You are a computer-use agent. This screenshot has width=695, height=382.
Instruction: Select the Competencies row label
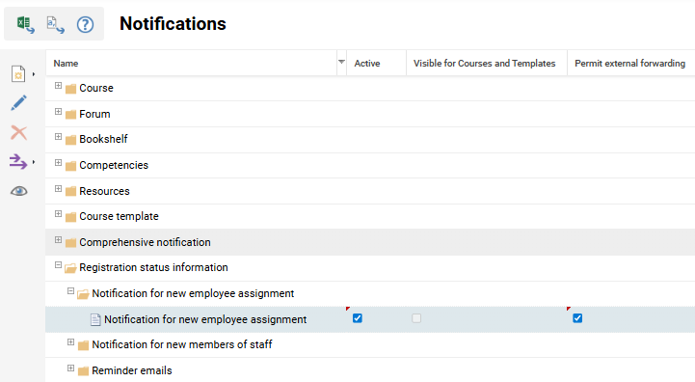coord(114,165)
